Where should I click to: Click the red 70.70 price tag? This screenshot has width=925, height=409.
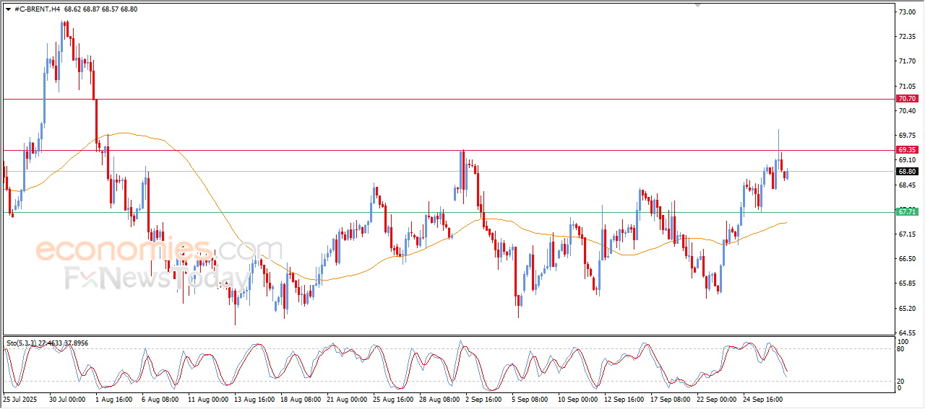point(907,98)
